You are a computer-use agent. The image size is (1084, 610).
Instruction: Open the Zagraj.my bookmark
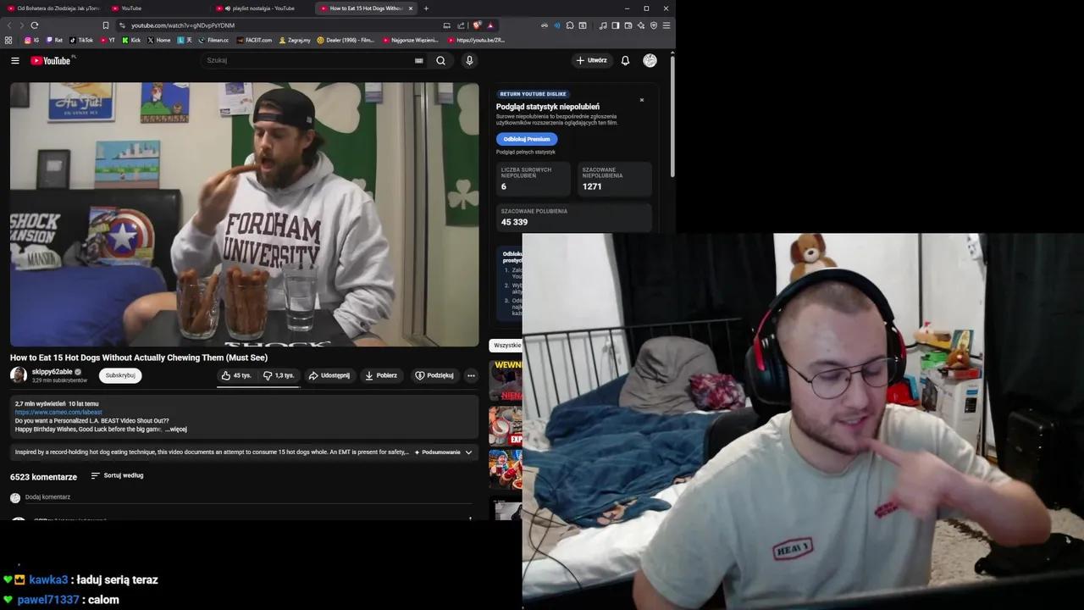pyautogui.click(x=295, y=40)
